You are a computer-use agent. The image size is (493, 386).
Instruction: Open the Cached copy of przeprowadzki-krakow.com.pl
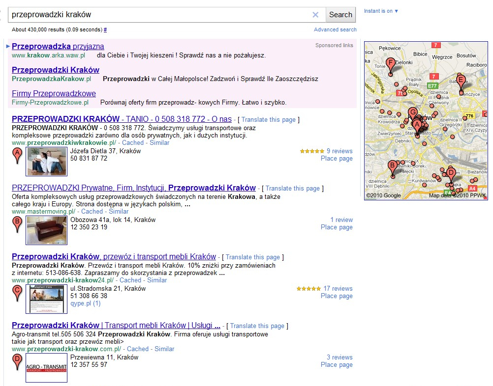(x=138, y=349)
